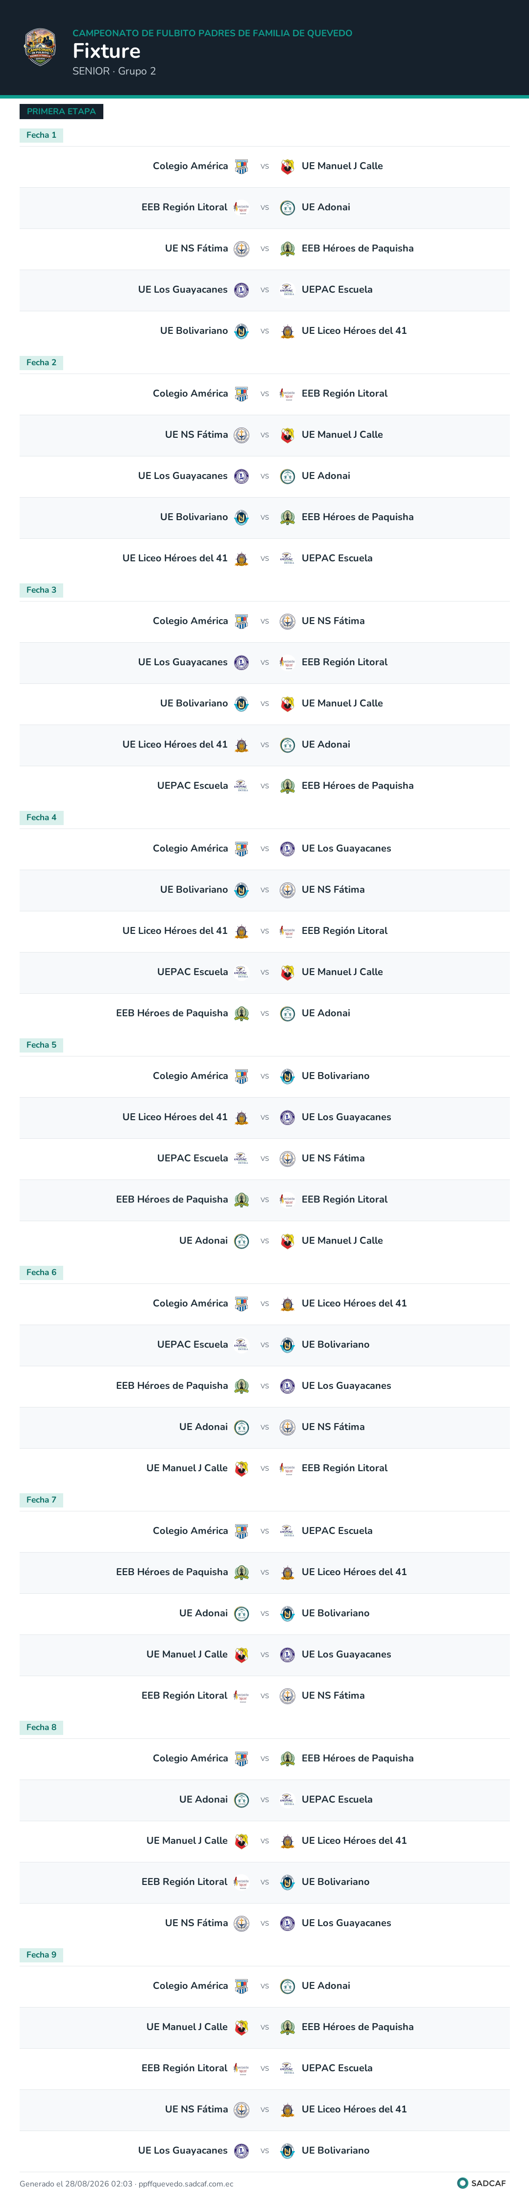Click the SENIOR · Grupo 2 subtitle
Viewport: 529px width, 2209px height.
[114, 71]
